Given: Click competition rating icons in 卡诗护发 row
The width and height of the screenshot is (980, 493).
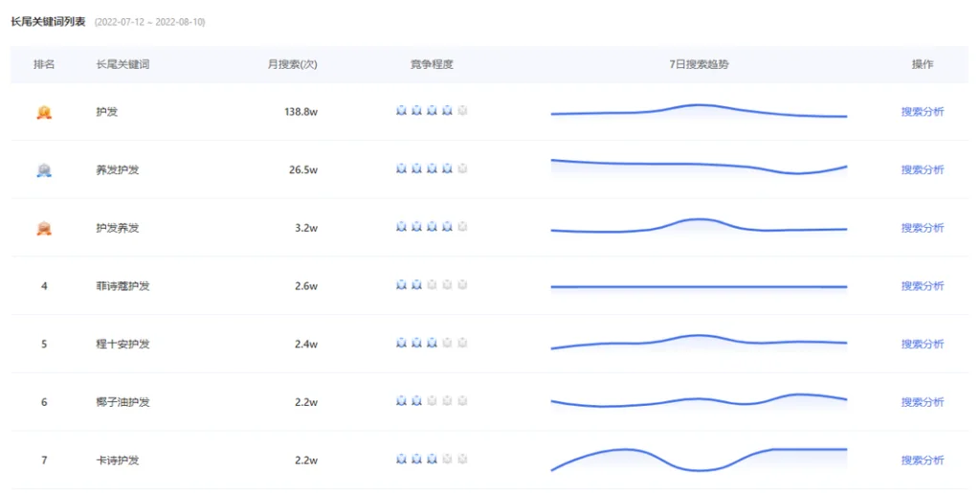Looking at the screenshot, I should pos(432,459).
